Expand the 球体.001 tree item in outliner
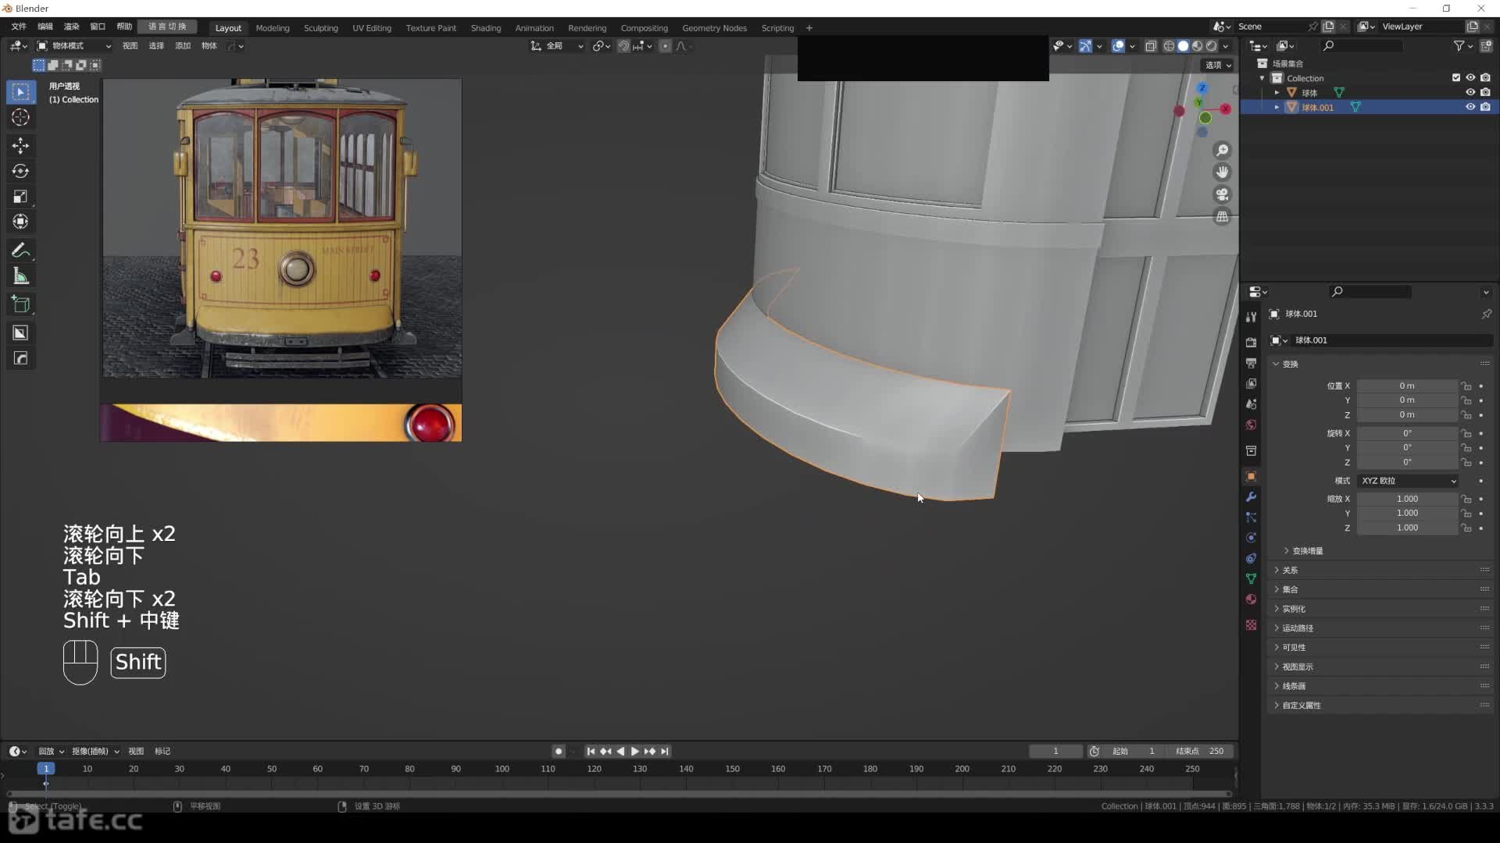This screenshot has width=1500, height=843. pyautogui.click(x=1277, y=107)
